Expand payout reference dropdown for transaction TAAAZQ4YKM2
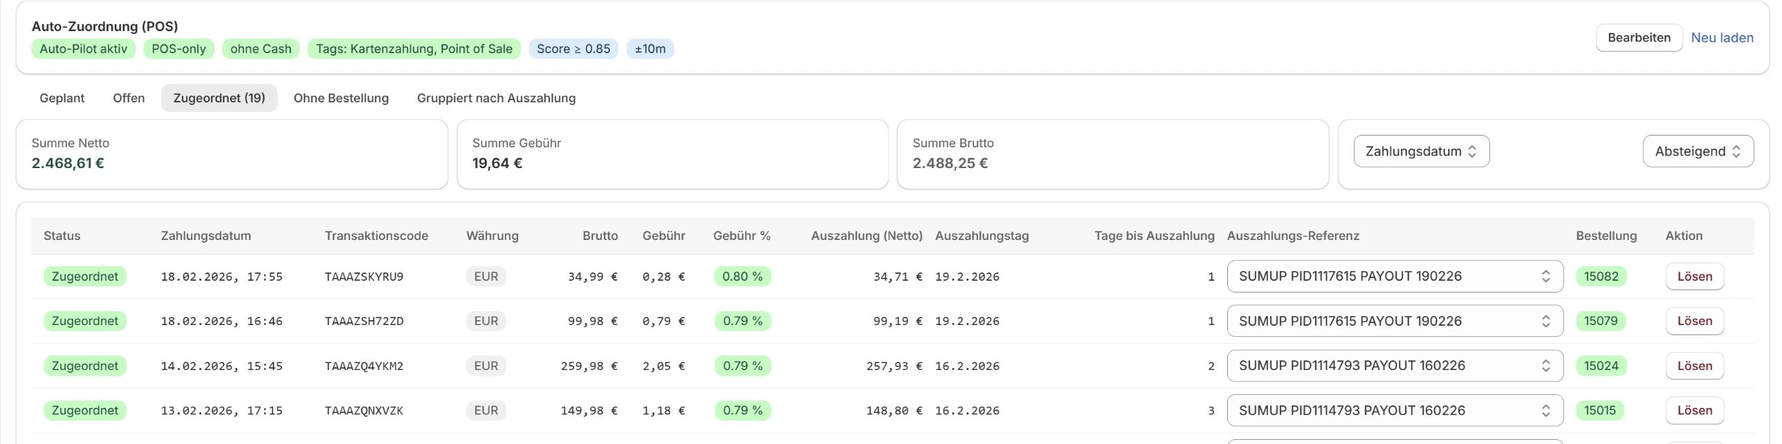Image resolution: width=1782 pixels, height=444 pixels. point(1395,366)
